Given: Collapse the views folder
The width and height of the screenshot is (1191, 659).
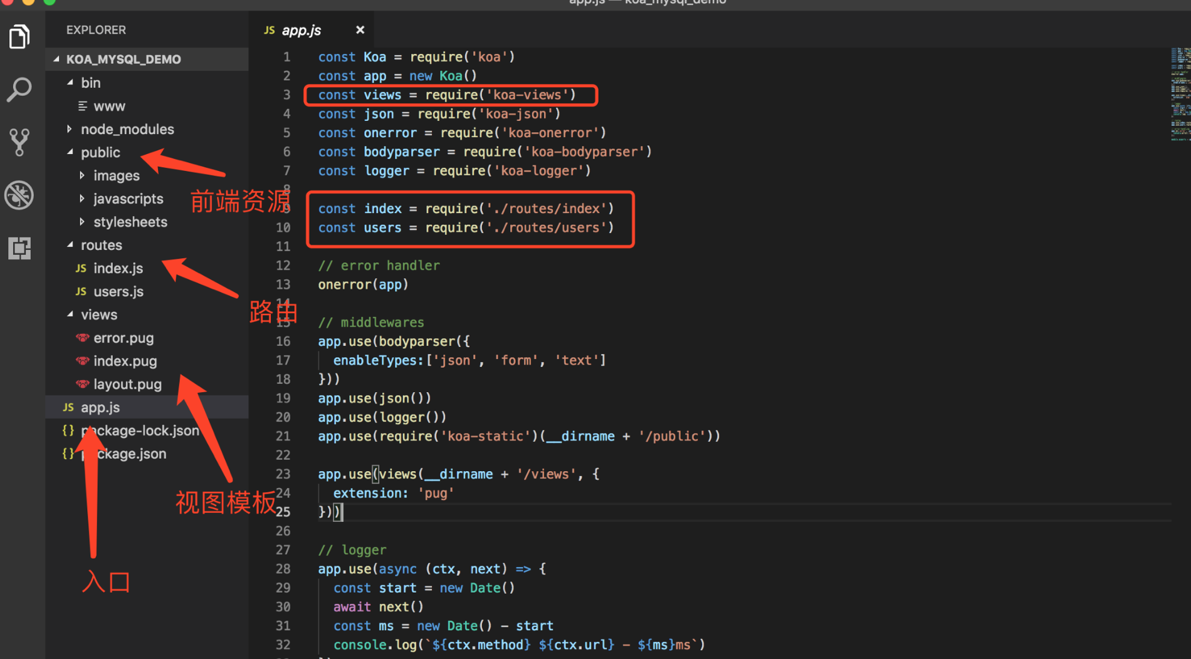Looking at the screenshot, I should (70, 314).
